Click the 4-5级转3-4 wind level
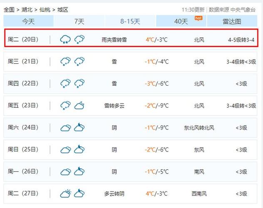263x208 pixels. pyautogui.click(x=241, y=40)
